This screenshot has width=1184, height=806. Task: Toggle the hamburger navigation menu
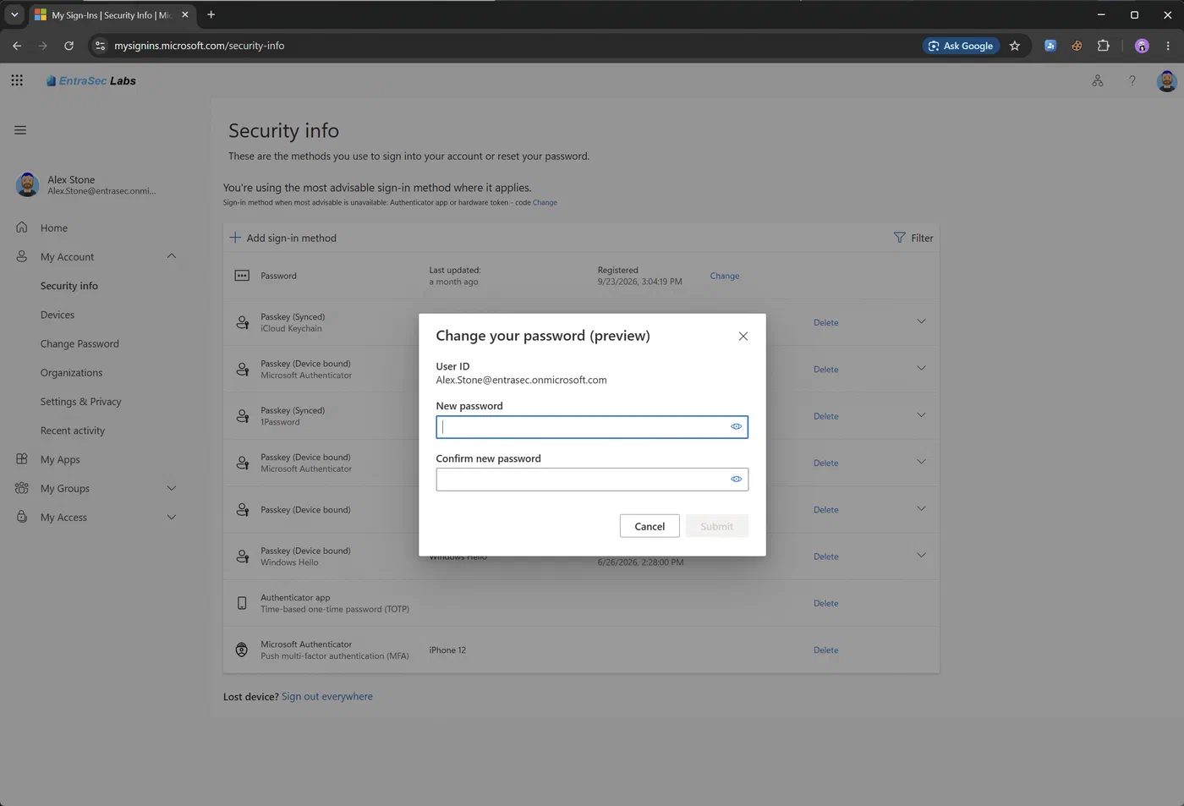20,130
